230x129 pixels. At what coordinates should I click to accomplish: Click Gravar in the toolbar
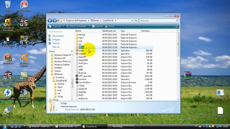tap(110, 26)
